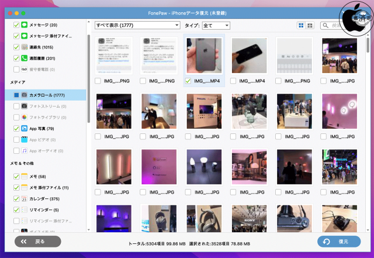The width and height of the screenshot is (374, 258).
Task: Click the App ビデオ clapperboard icon
Action: tap(24, 139)
